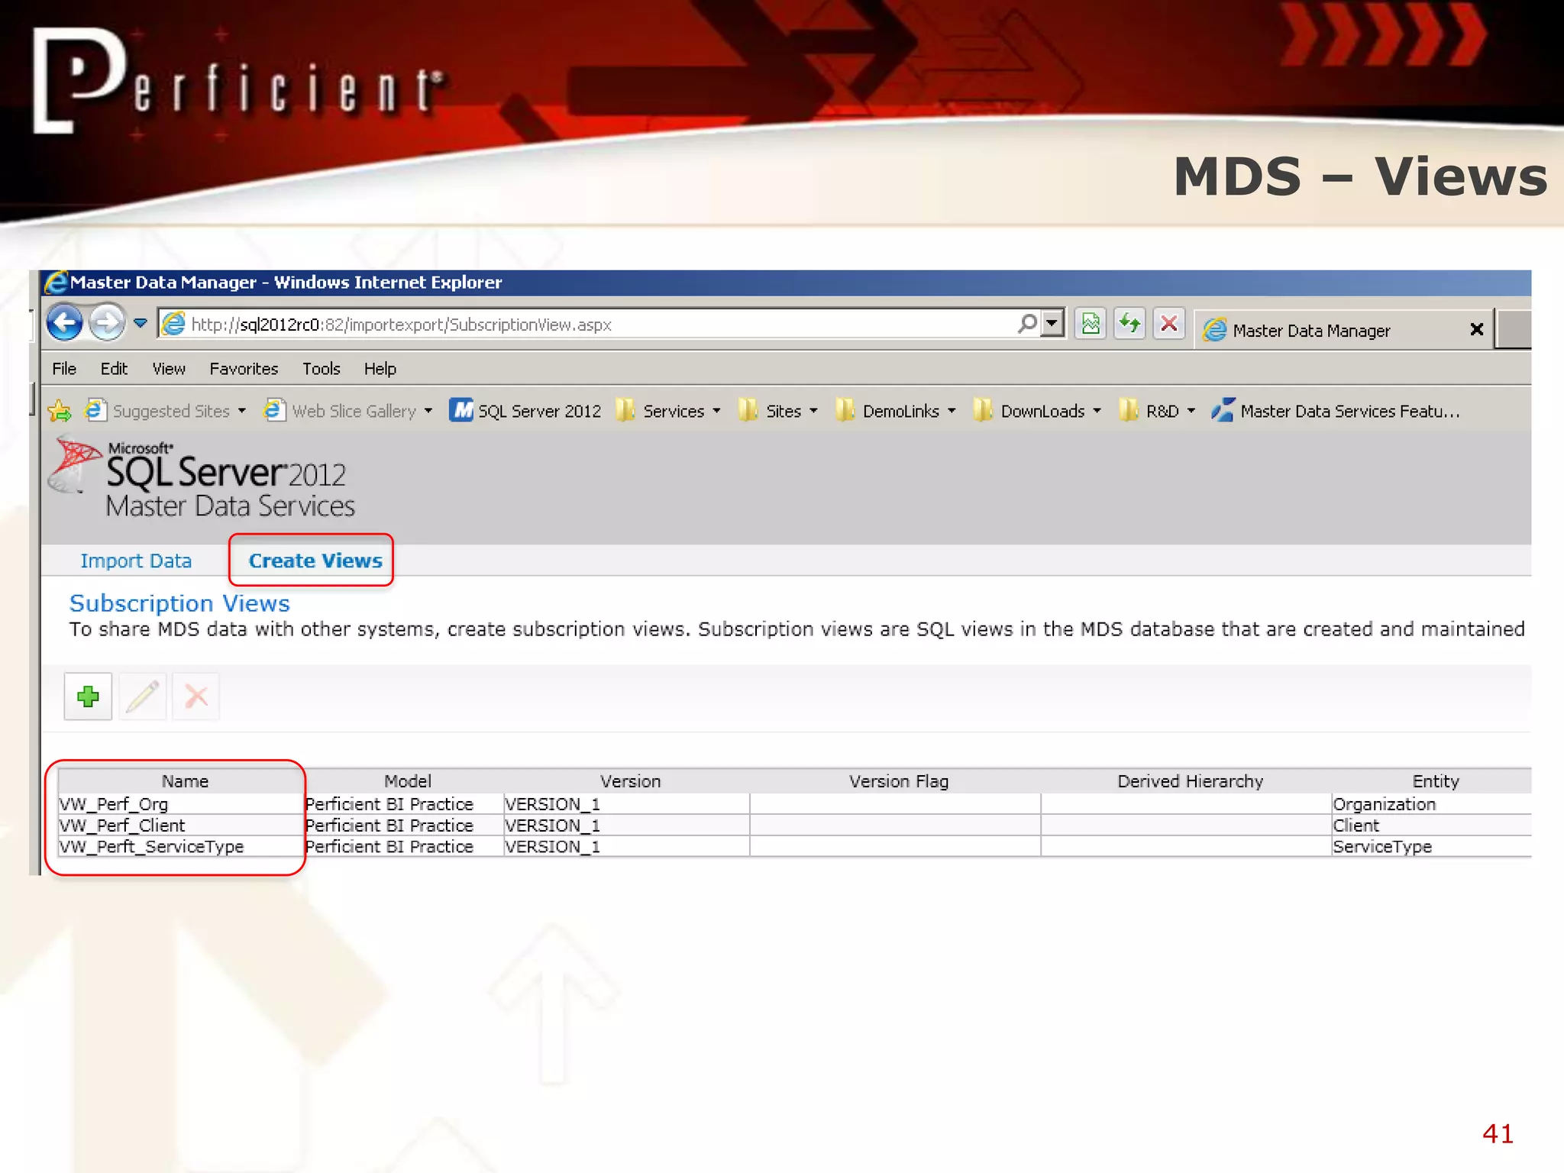Image resolution: width=1564 pixels, height=1173 pixels.
Task: Click the Refresh page icon
Action: [1129, 325]
